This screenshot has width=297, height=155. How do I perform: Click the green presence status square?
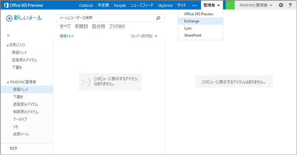(230, 5)
